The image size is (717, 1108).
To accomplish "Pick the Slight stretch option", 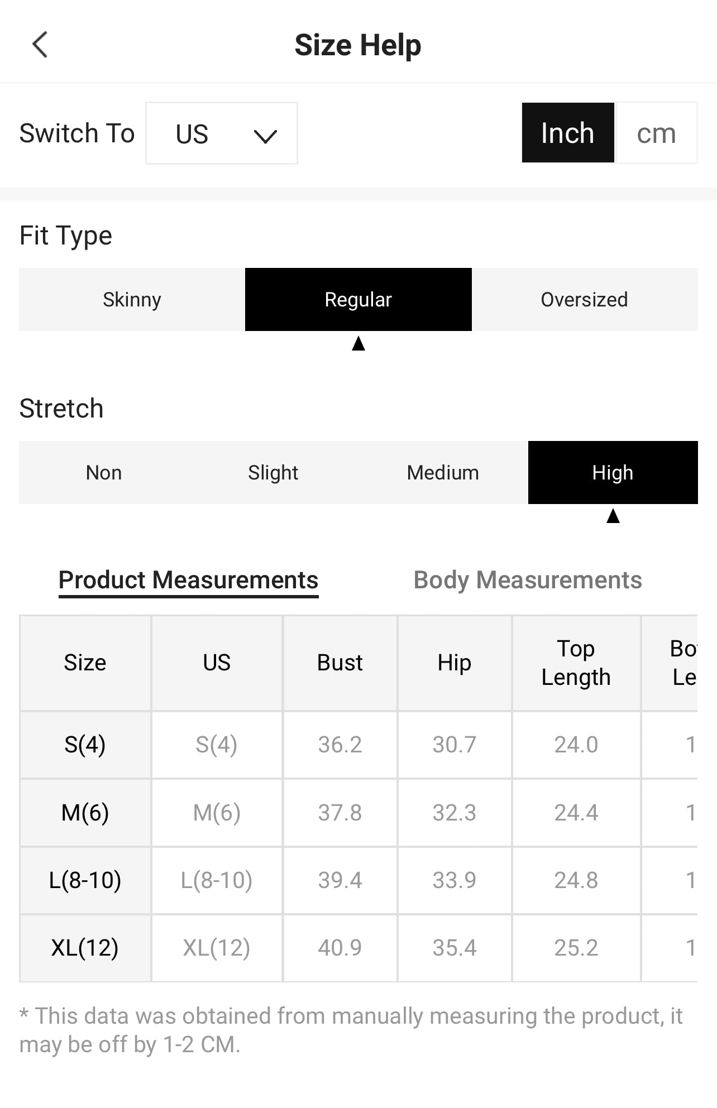I will pyautogui.click(x=273, y=473).
